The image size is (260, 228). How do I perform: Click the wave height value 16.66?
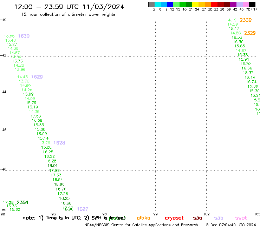click(247, 68)
